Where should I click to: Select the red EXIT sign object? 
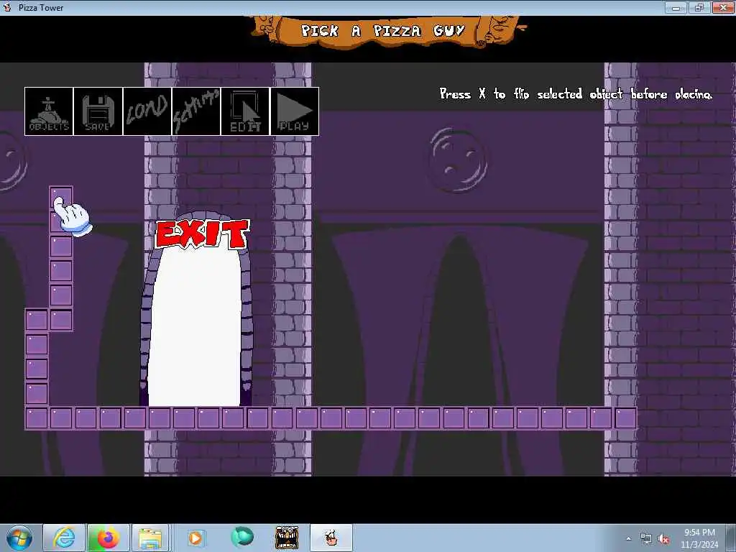point(202,234)
